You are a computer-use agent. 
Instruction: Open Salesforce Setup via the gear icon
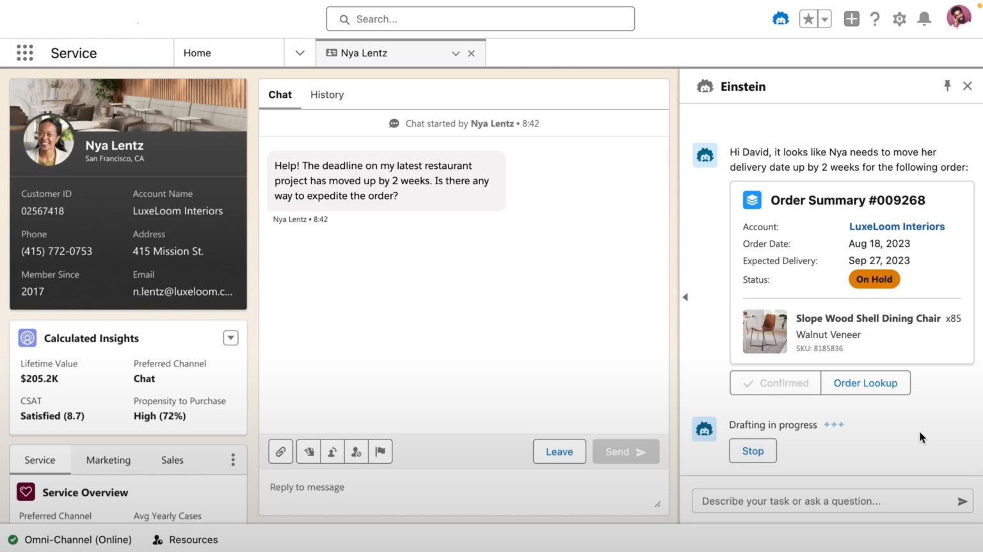click(899, 19)
